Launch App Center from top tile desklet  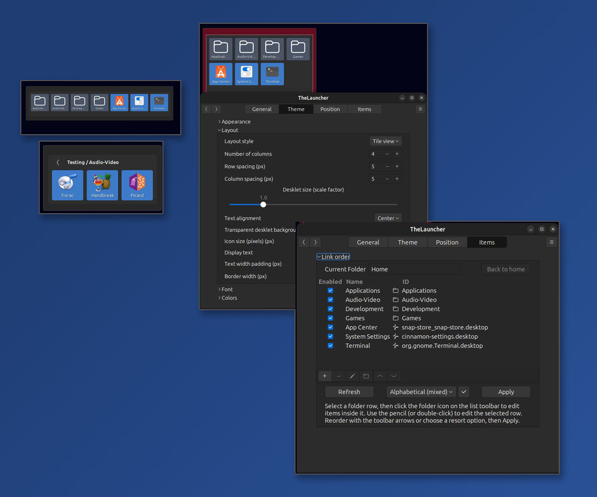point(221,74)
